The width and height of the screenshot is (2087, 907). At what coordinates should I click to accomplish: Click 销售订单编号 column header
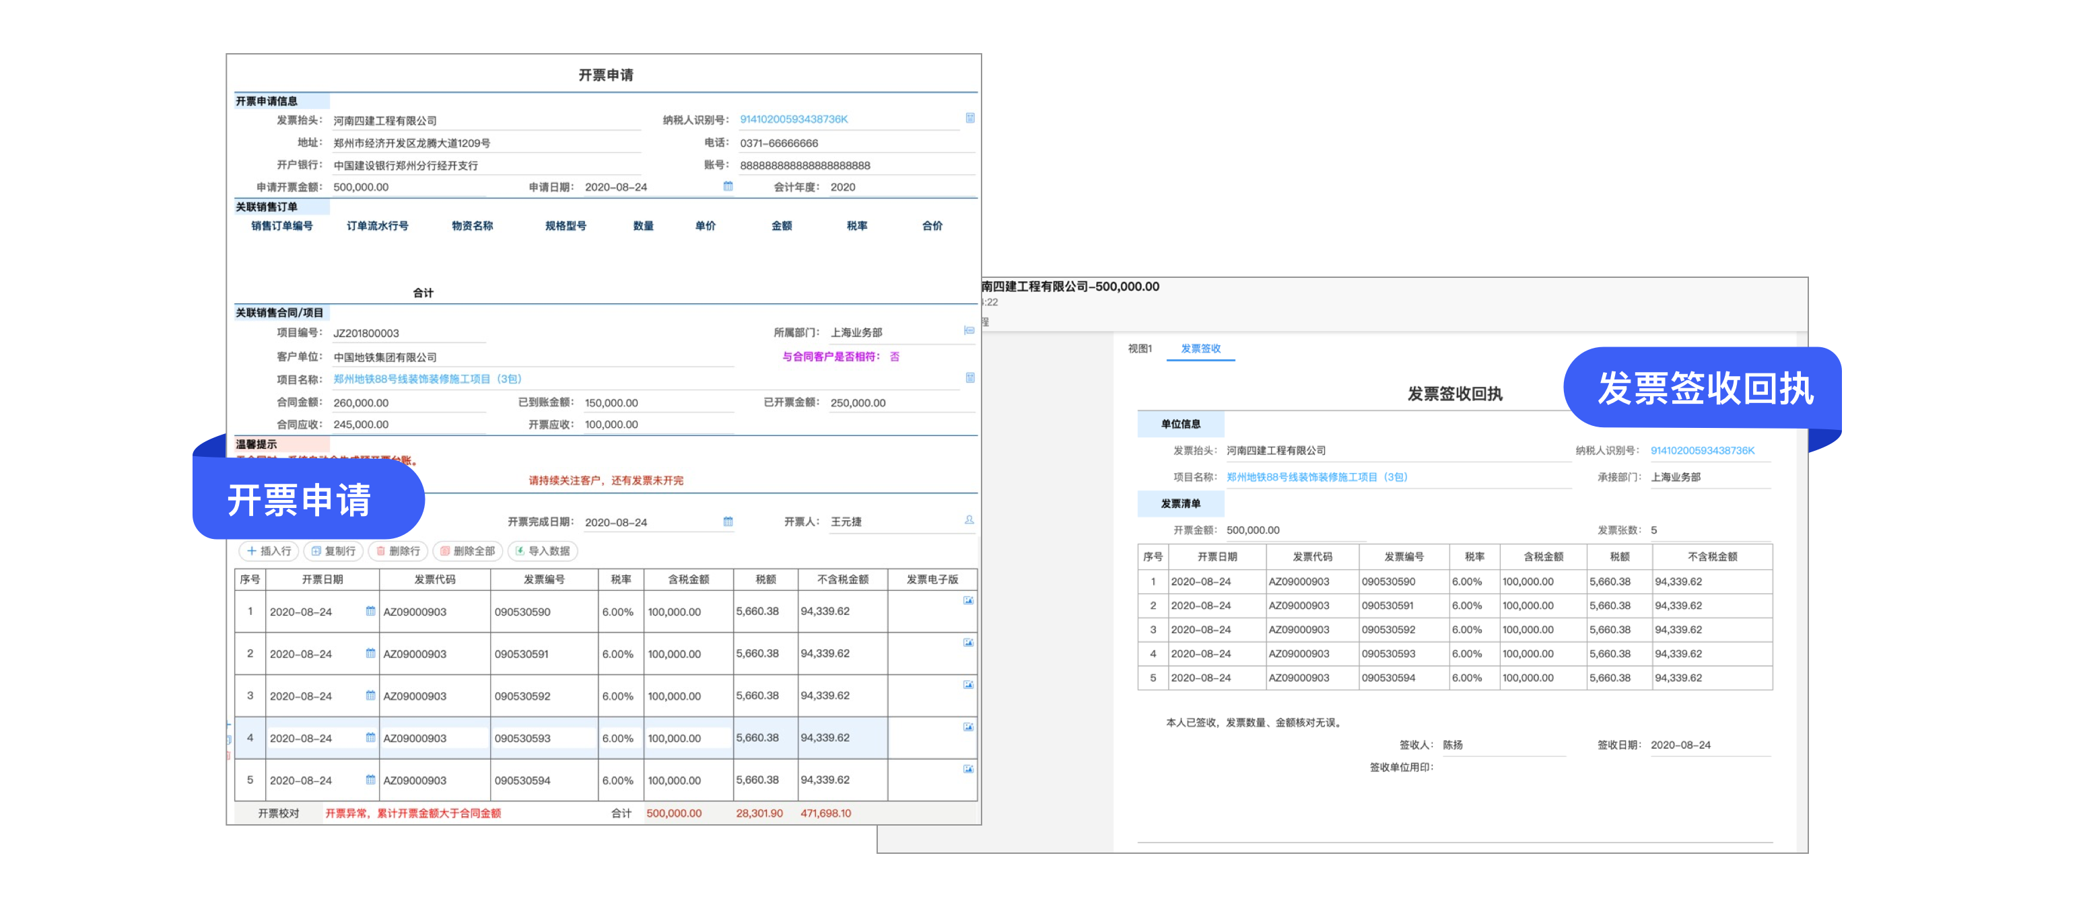(281, 226)
